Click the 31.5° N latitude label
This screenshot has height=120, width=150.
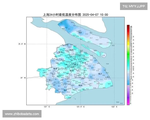coord(22,44)
